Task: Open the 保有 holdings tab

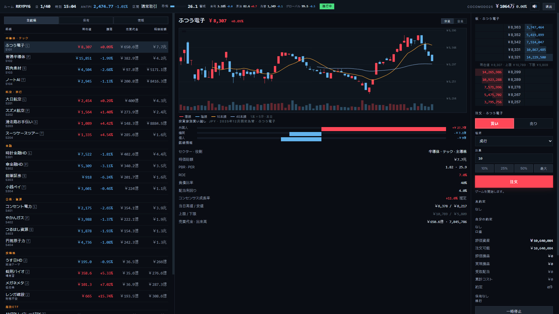Action: (86, 20)
